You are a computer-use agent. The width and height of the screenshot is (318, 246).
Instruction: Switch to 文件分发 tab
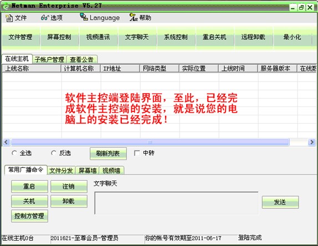[61, 171]
